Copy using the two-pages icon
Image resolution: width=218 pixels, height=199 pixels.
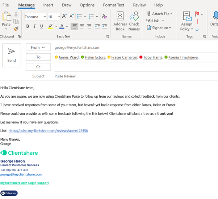click(x=16, y=22)
